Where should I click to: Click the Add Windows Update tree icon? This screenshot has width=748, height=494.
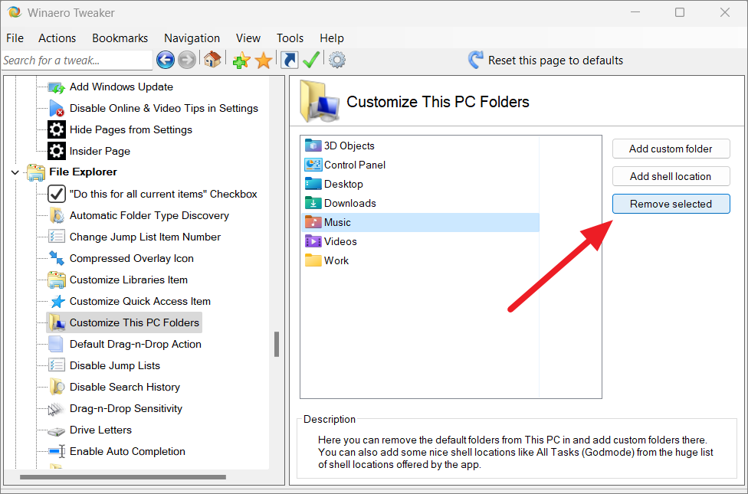tap(56, 87)
